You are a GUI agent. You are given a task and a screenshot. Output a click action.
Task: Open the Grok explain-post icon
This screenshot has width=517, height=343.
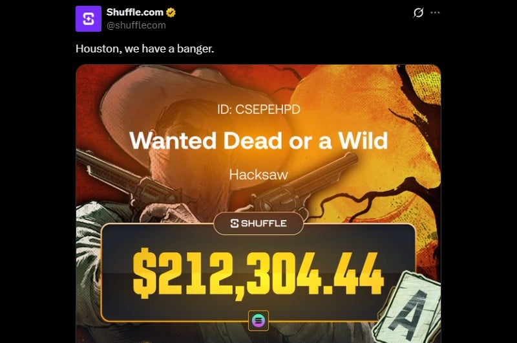tap(418, 12)
